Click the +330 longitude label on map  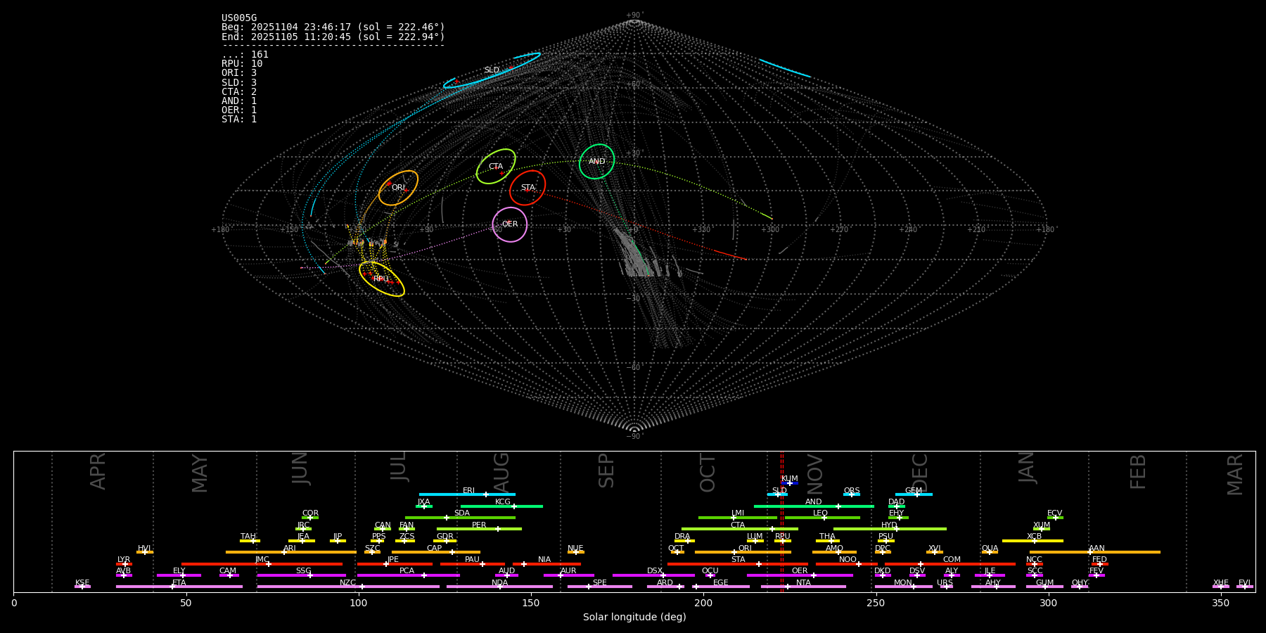(701, 230)
